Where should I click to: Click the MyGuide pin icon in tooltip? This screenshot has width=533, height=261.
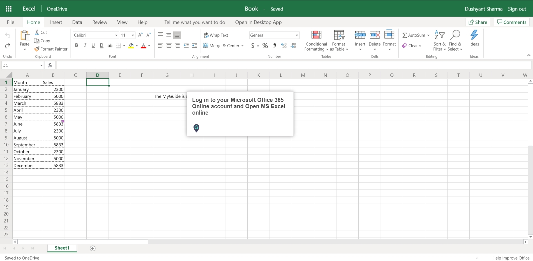click(x=196, y=128)
